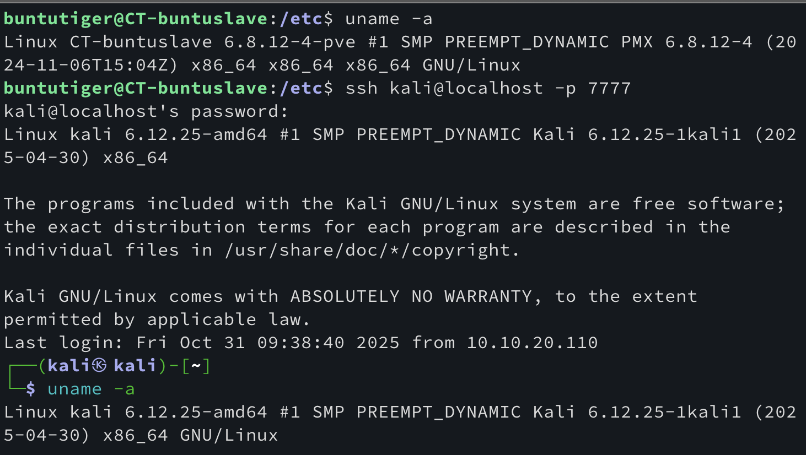Click the "individual files in" text
Viewport: 806px width, 455px height.
click(108, 250)
